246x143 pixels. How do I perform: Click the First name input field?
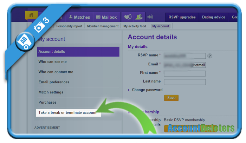click(x=184, y=73)
